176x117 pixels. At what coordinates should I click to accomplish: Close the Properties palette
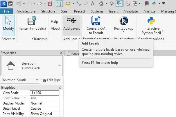[61, 53]
